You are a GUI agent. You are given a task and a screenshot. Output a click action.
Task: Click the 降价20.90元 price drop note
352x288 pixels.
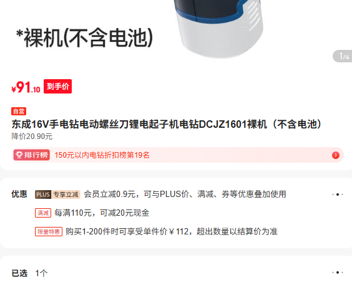pyautogui.click(x=32, y=137)
